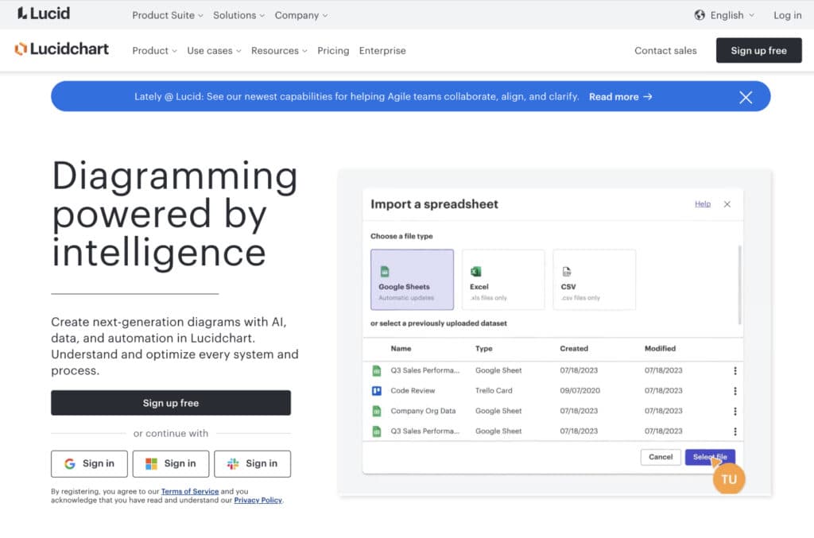The height and width of the screenshot is (538, 814).
Task: Open the Terms of Service link
Action: pos(190,490)
